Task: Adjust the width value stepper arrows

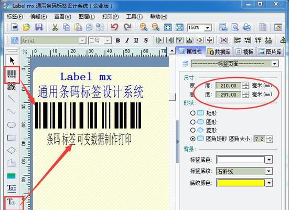Action: coord(245,86)
